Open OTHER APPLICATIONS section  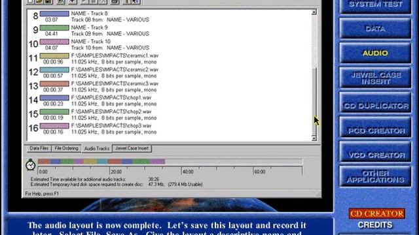[375, 176]
